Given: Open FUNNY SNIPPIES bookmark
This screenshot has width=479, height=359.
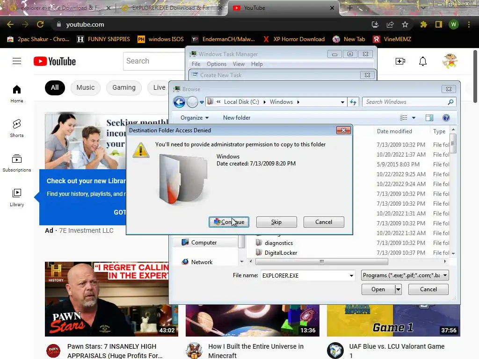Looking at the screenshot, I should pos(103,39).
